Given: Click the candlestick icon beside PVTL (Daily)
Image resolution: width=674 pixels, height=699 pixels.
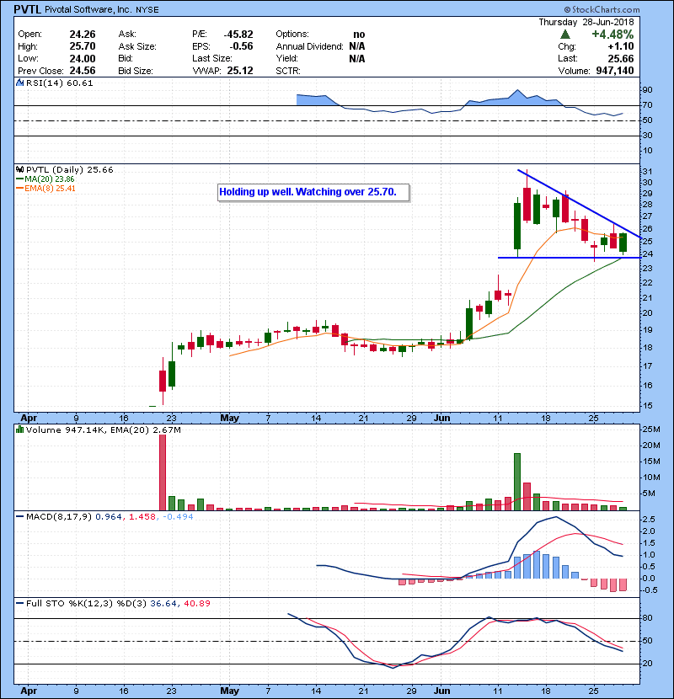Looking at the screenshot, I should click(x=19, y=169).
